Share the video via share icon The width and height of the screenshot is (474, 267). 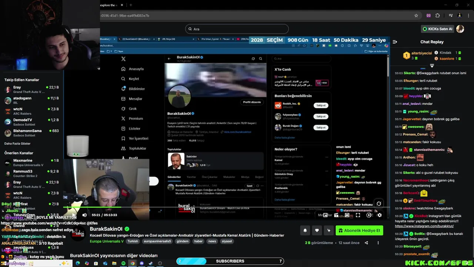(366, 243)
